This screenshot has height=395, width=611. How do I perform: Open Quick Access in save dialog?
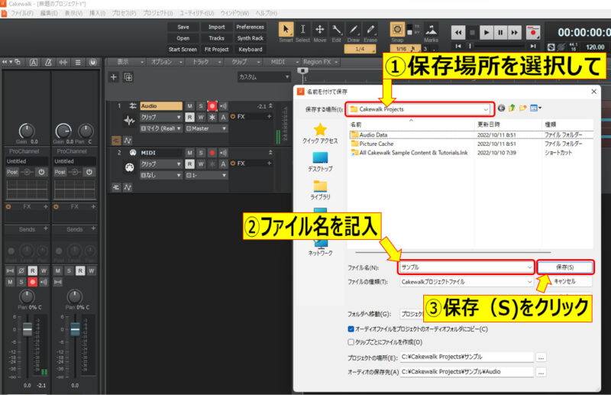pos(320,134)
